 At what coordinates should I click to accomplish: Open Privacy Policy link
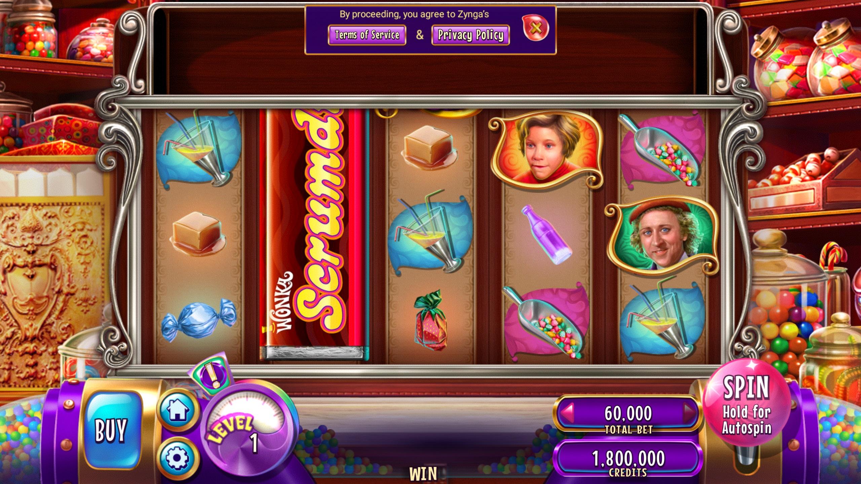[471, 35]
